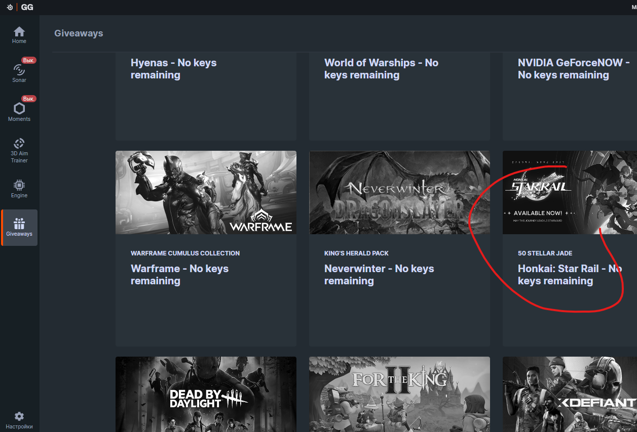Open the XDefiant giveaway thumbnail
This screenshot has width=637, height=432.
[x=570, y=394]
